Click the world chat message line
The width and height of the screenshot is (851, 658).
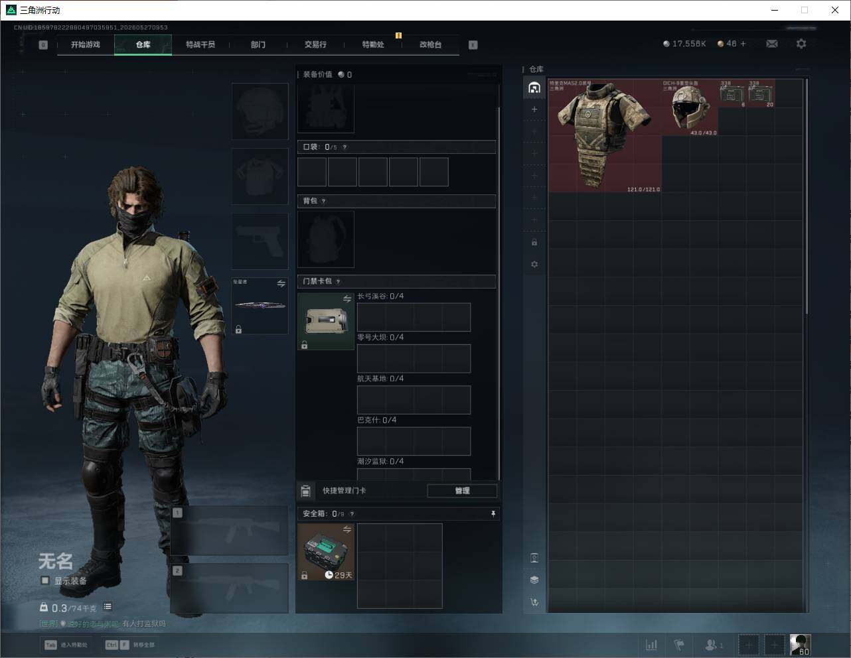point(102,624)
